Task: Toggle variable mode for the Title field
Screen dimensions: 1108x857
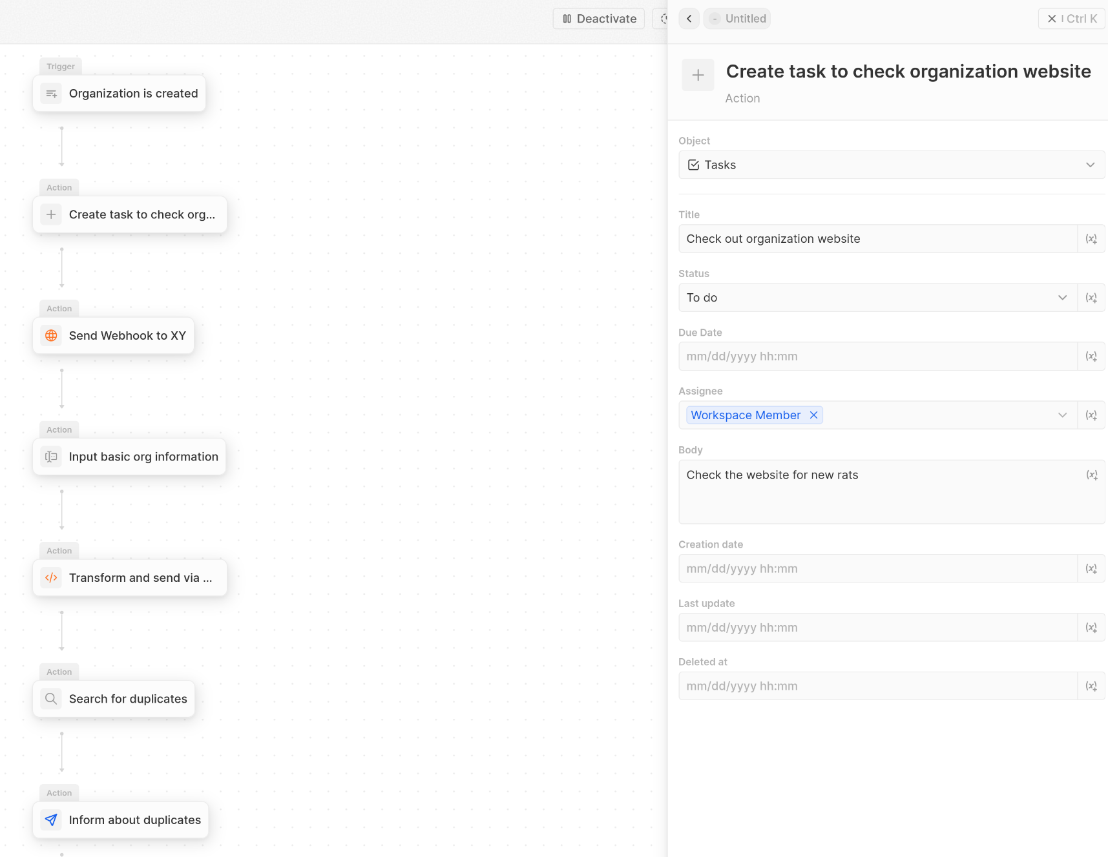Action: coord(1092,238)
